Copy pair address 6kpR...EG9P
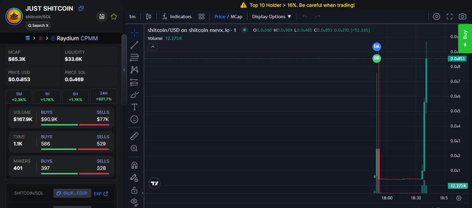The image size is (472, 208). point(72,193)
